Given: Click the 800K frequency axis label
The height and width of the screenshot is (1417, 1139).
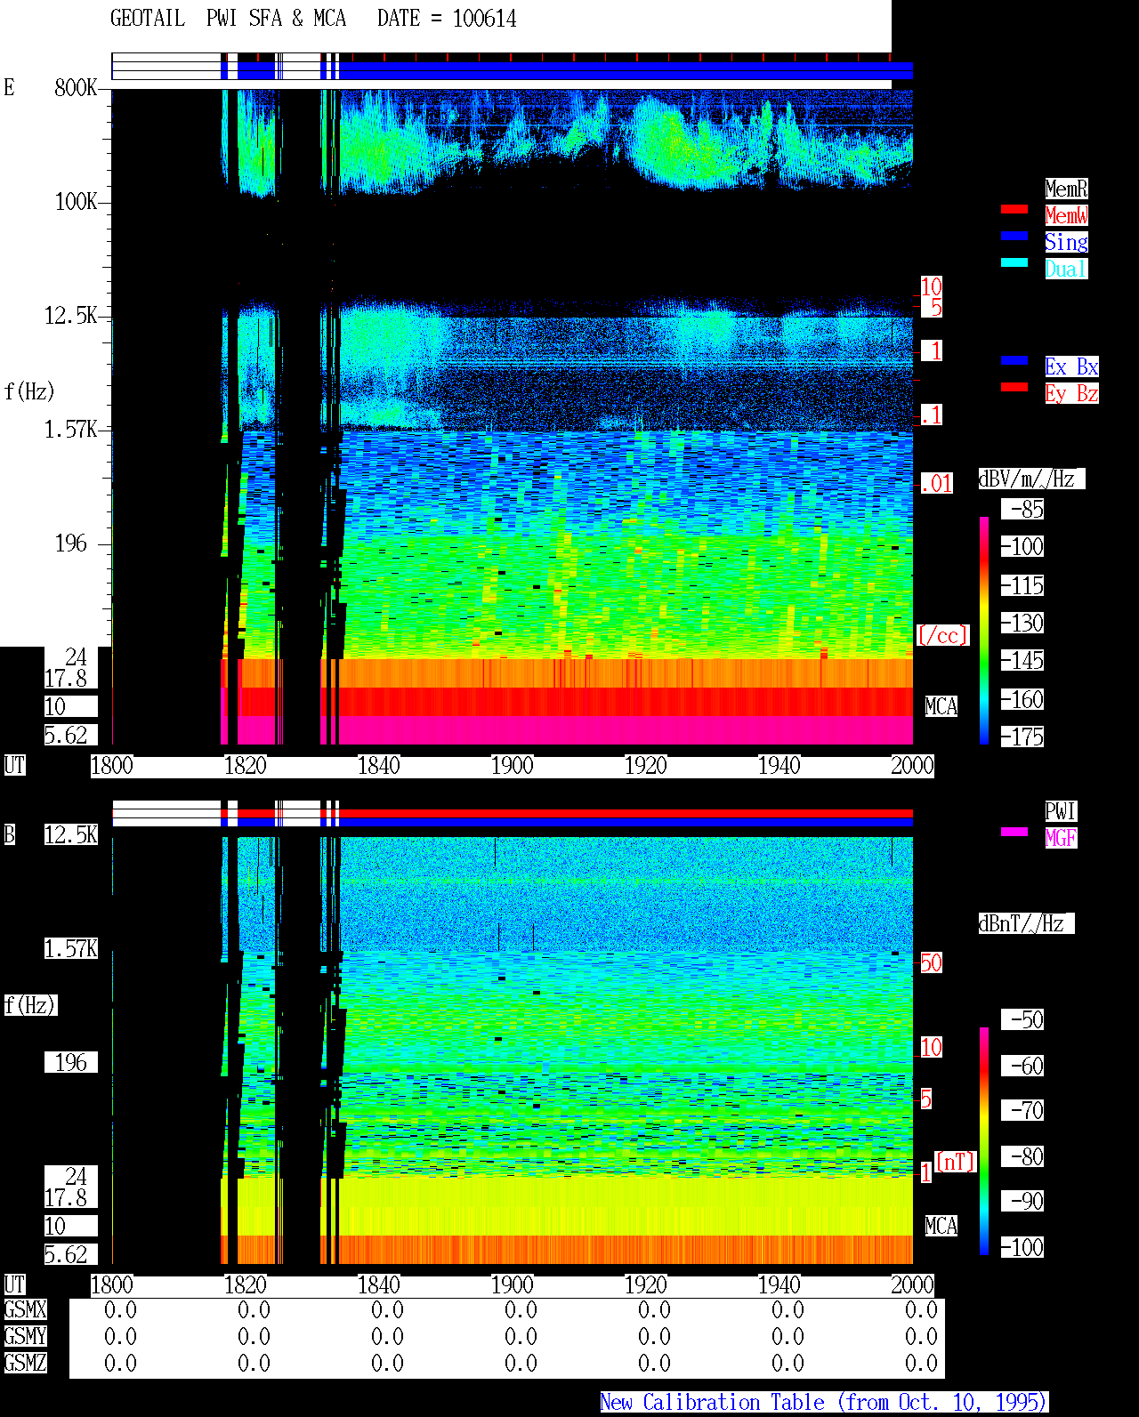Looking at the screenshot, I should point(75,87).
